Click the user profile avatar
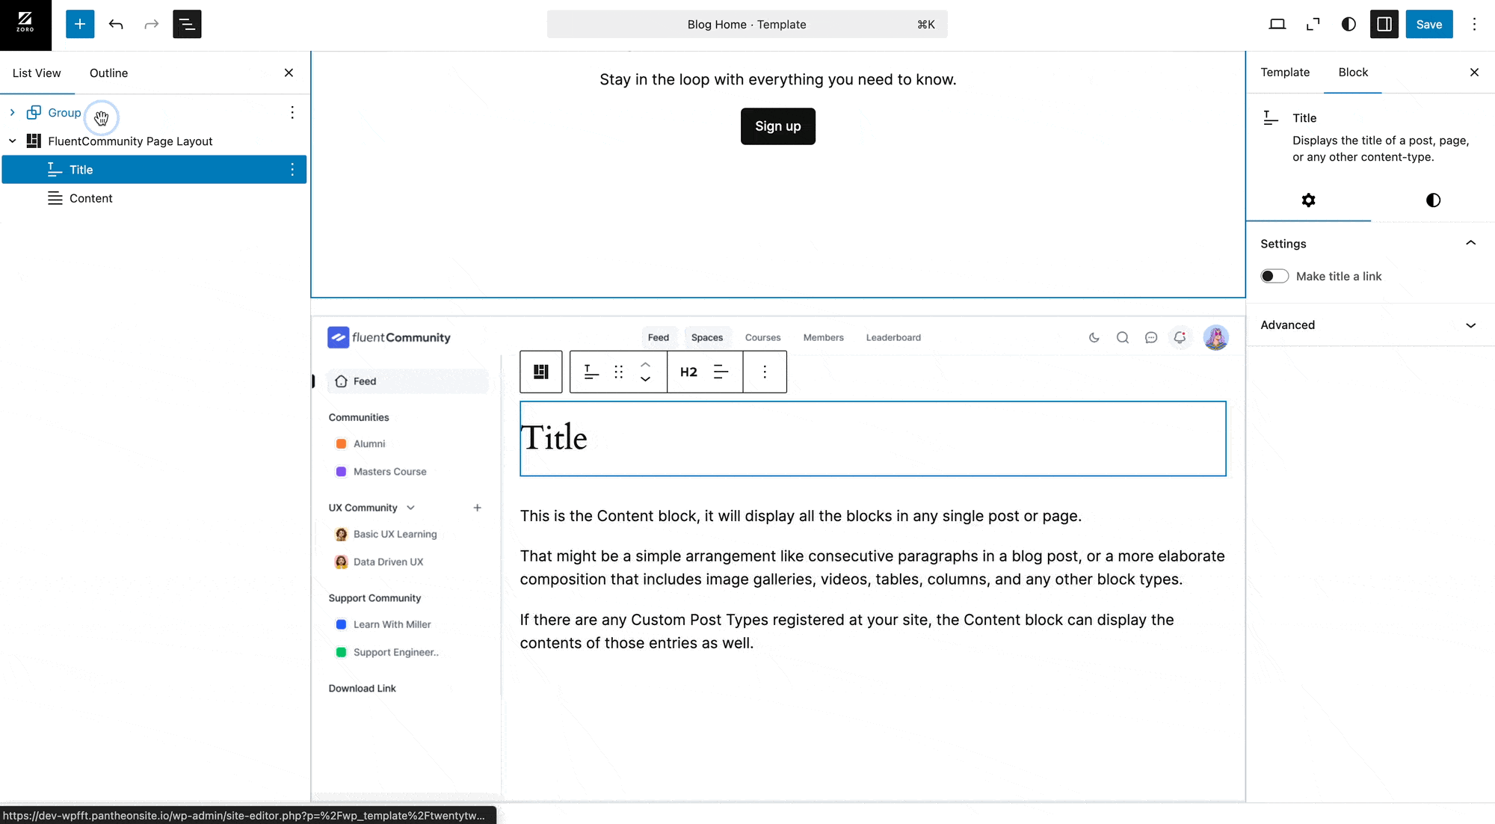The height and width of the screenshot is (824, 1495). tap(1216, 338)
